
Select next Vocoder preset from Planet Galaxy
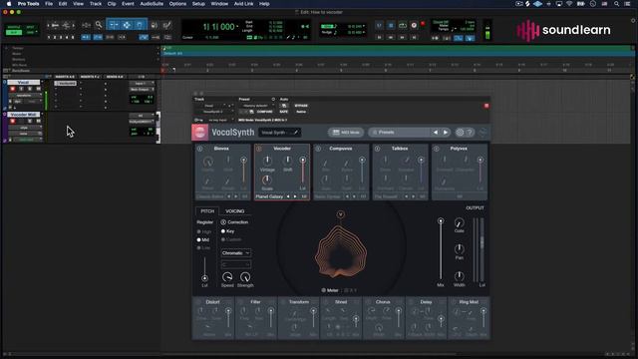pyautogui.click(x=295, y=196)
